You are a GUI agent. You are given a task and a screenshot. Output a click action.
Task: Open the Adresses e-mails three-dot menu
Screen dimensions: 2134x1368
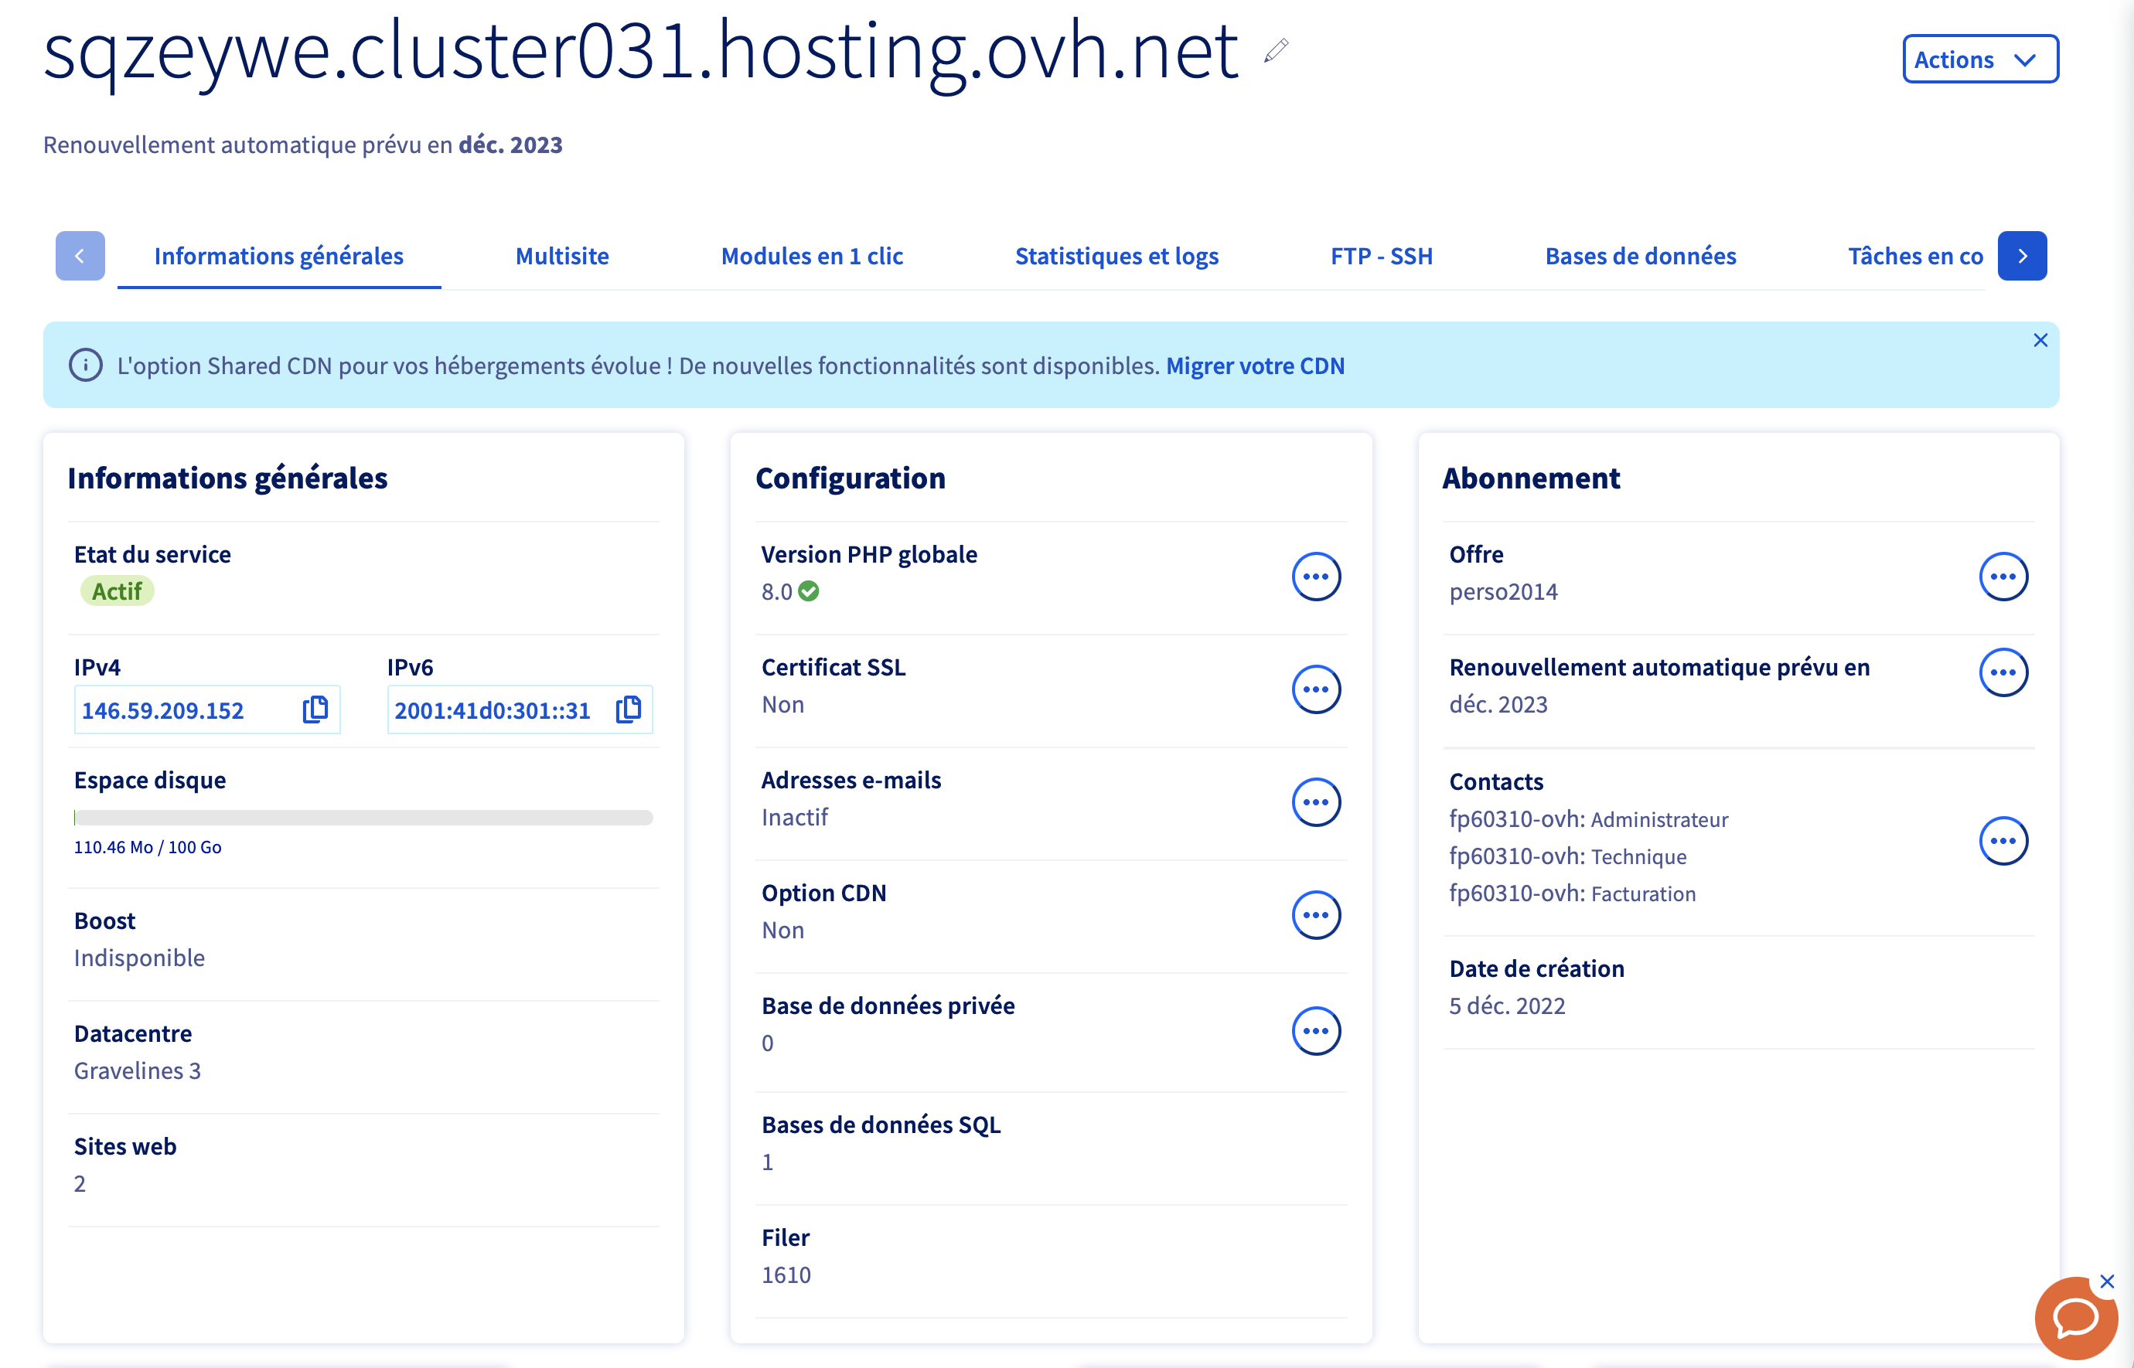[1315, 802]
